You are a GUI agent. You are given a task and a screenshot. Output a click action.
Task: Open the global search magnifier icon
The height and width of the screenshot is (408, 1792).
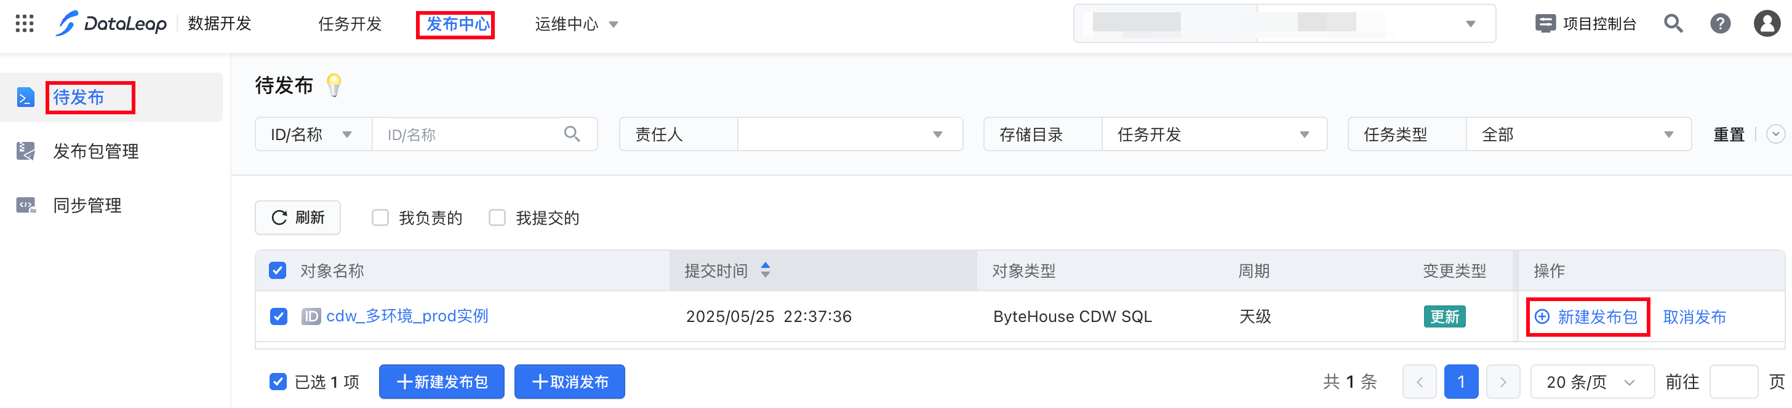1673,23
